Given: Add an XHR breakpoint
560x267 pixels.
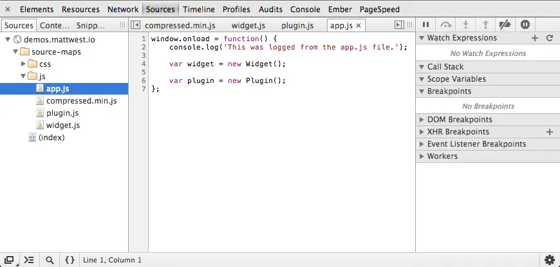Looking at the screenshot, I should point(550,132).
